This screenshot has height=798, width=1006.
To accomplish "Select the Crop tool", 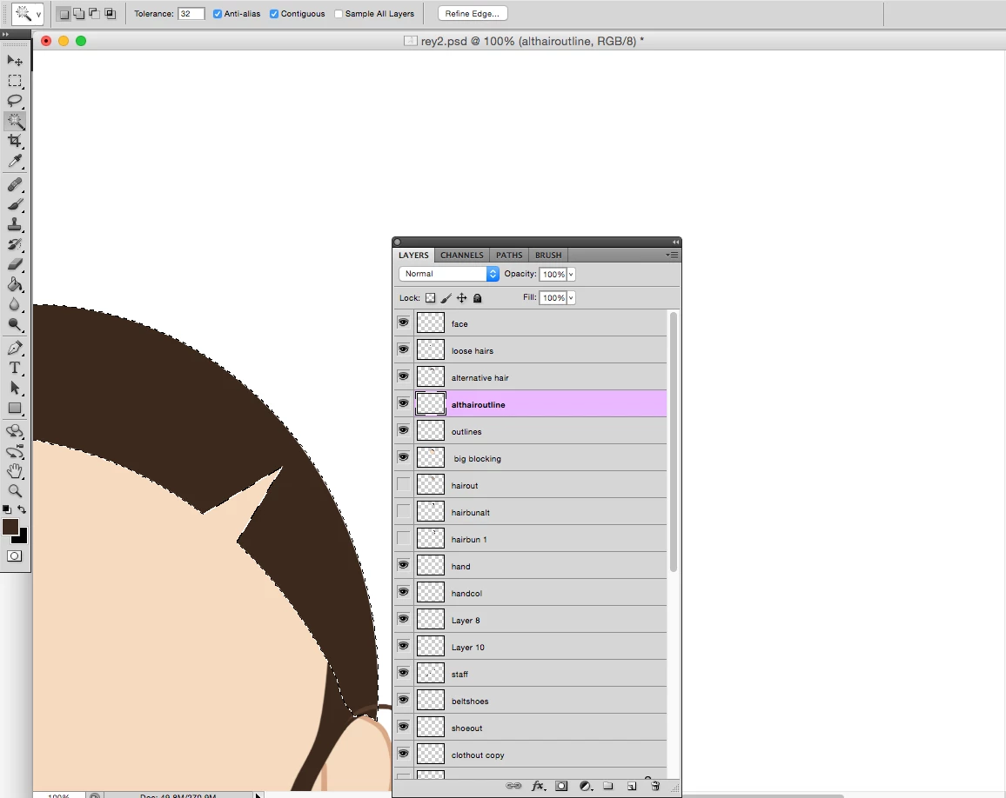I will tap(15, 140).
